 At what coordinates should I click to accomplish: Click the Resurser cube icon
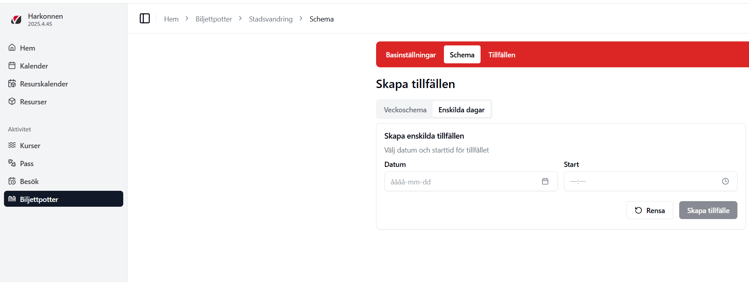click(x=12, y=102)
